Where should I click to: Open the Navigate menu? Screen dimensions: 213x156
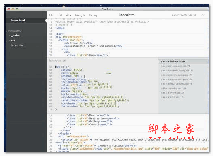(80, 15)
